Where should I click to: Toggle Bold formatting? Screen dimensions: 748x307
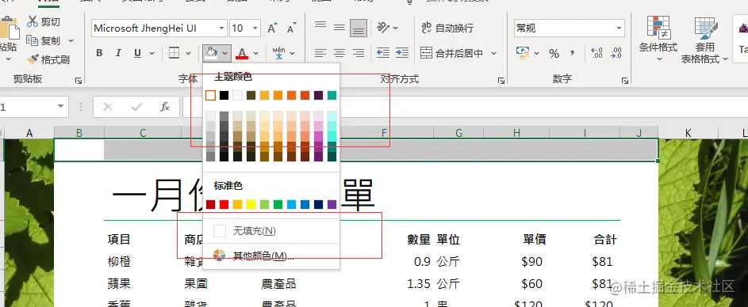pyautogui.click(x=99, y=53)
